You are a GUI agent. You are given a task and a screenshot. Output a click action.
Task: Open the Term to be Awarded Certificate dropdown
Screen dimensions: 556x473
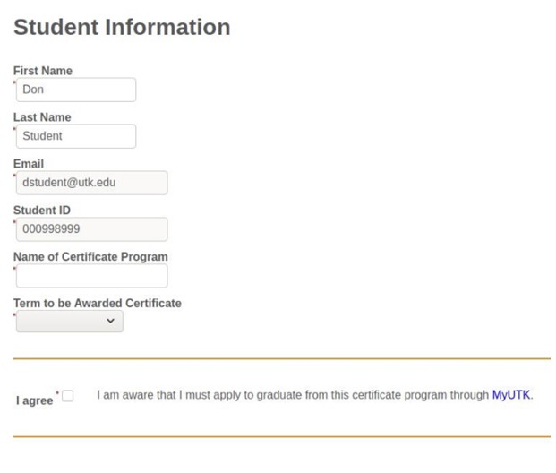(69, 322)
